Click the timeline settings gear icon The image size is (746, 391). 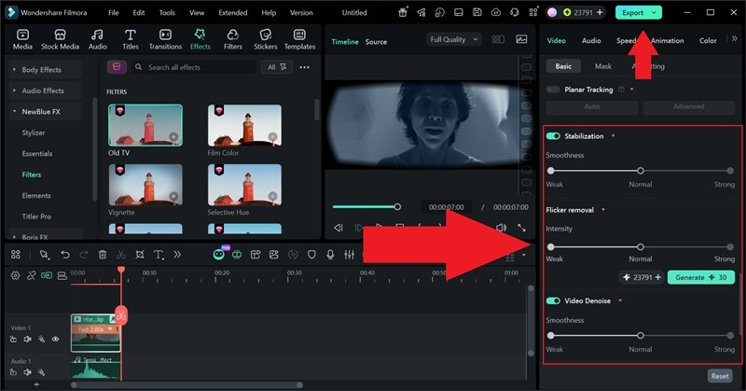pyautogui.click(x=15, y=275)
